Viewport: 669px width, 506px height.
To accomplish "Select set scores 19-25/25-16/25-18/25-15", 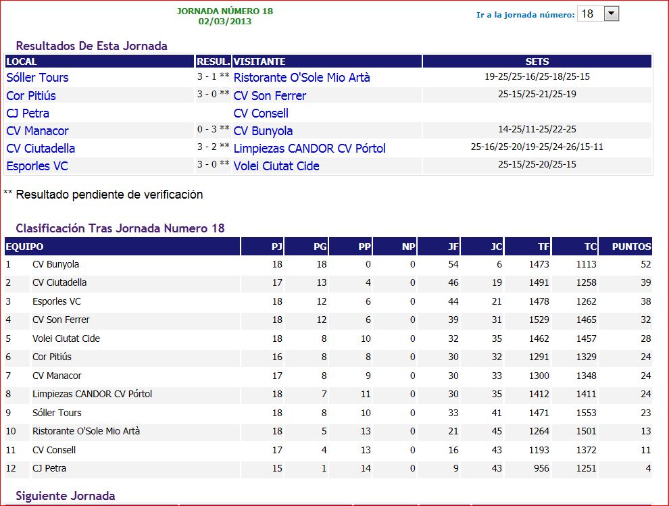I will (x=537, y=77).
